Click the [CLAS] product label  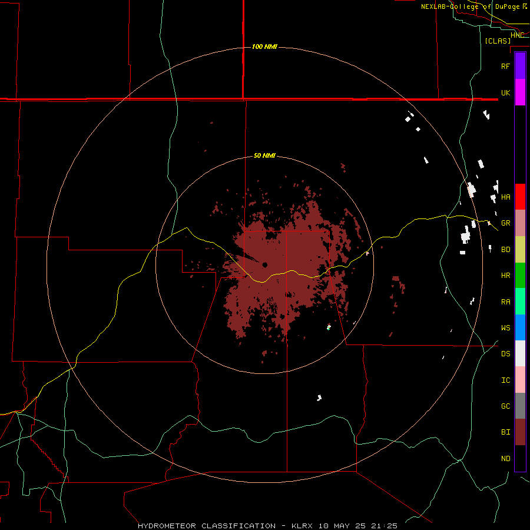coord(498,41)
